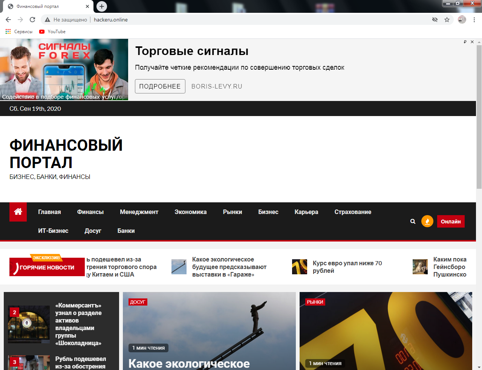Image resolution: width=482 pixels, height=370 pixels.
Task: Click the browser forward arrow
Action: point(20,20)
